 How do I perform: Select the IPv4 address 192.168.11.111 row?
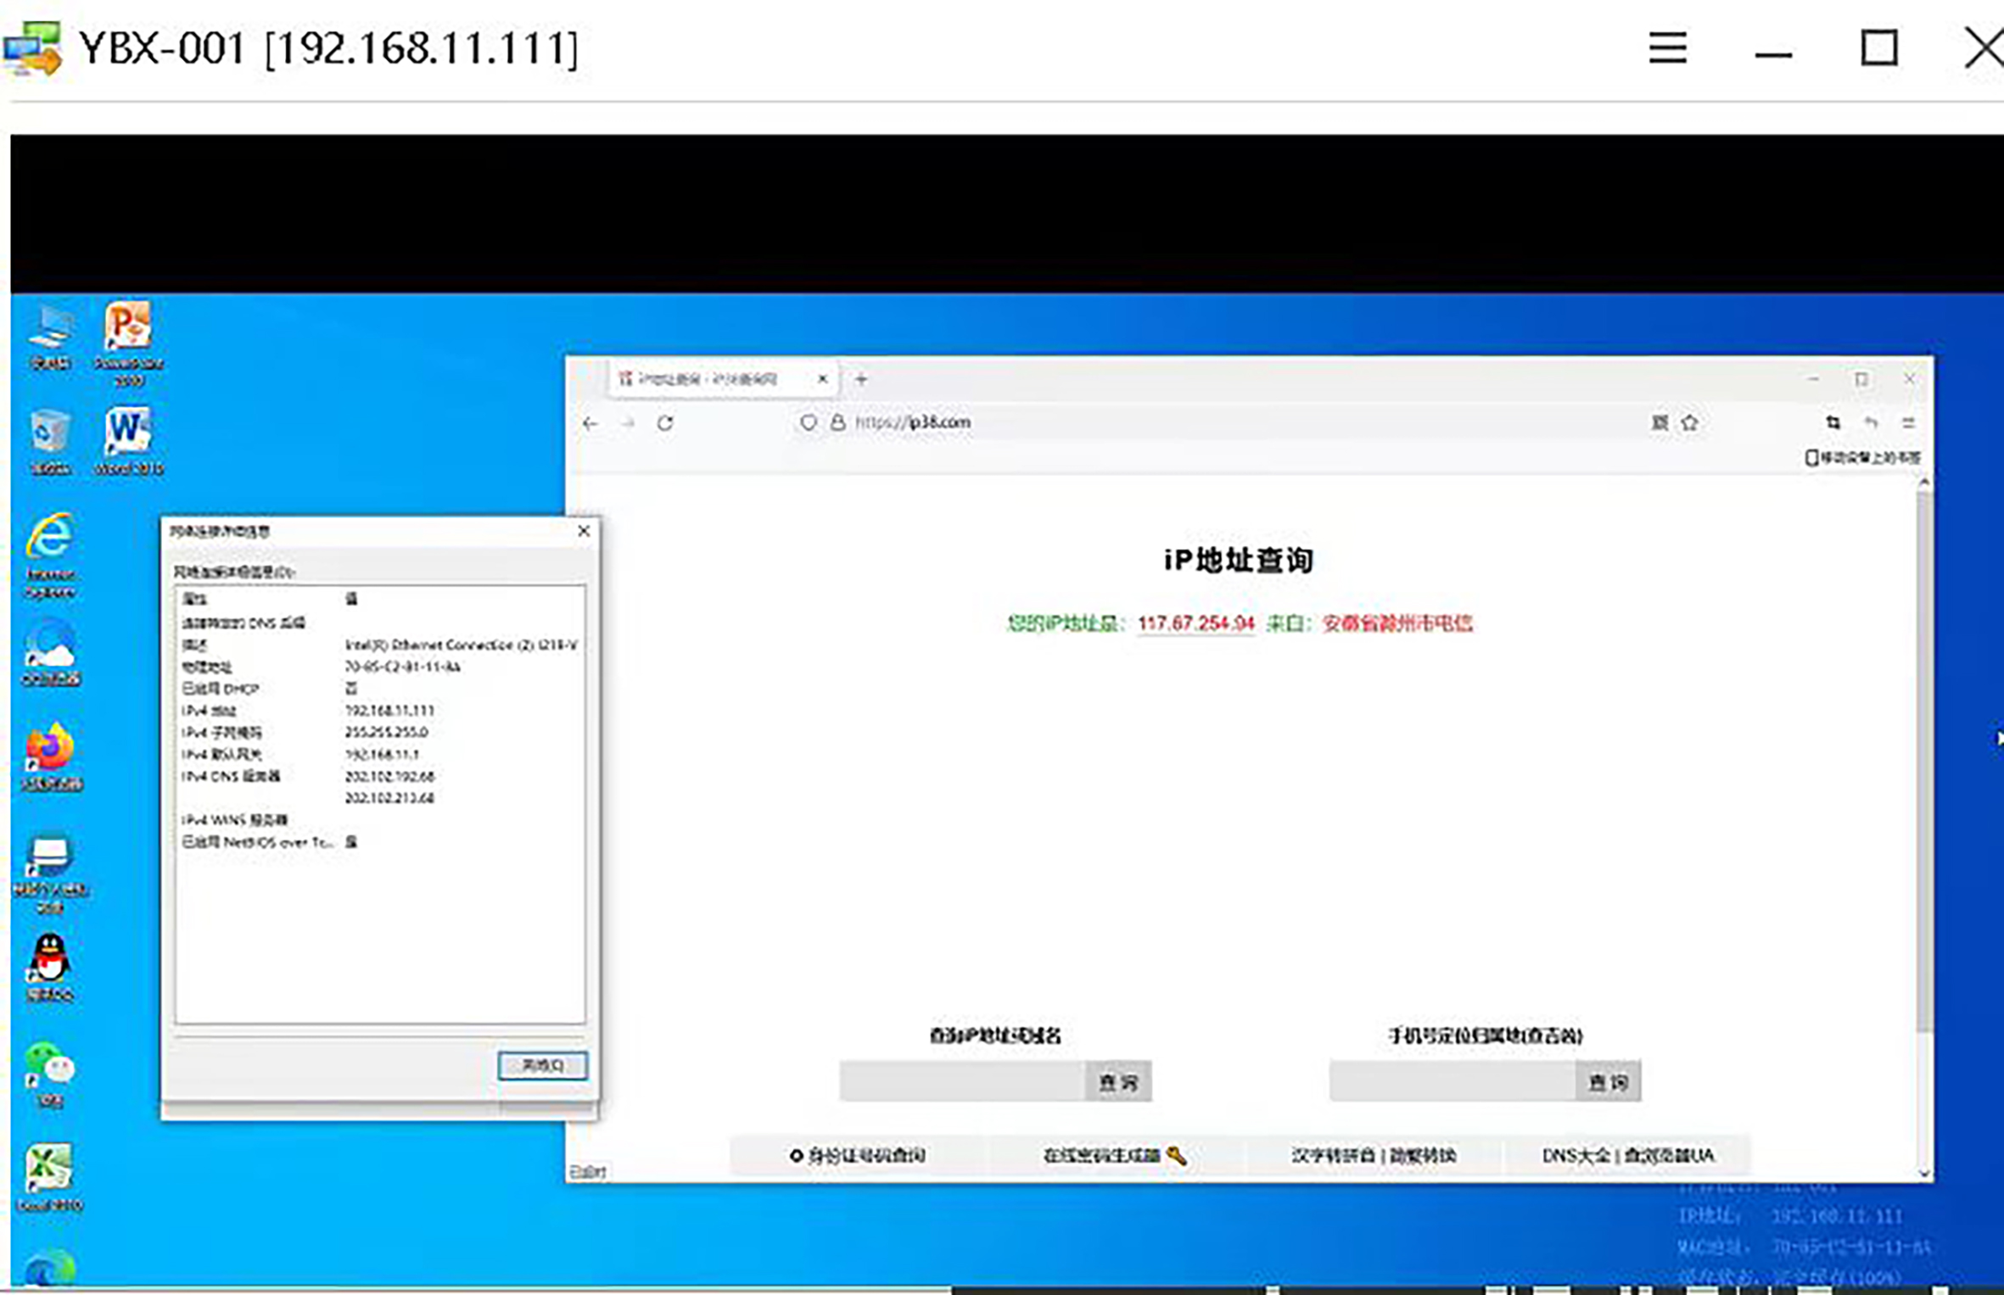click(379, 711)
